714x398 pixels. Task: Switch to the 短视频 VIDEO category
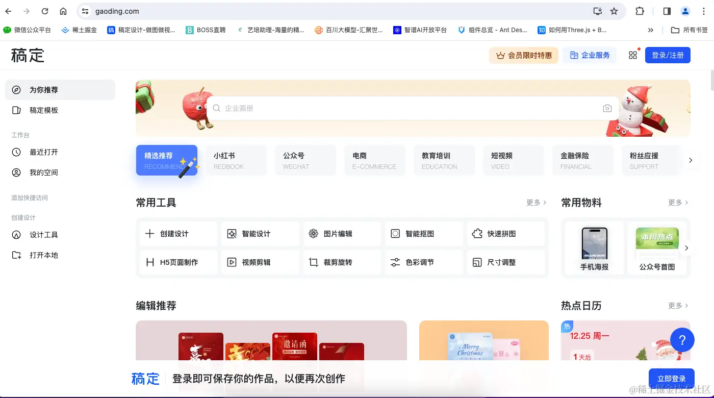tap(513, 160)
